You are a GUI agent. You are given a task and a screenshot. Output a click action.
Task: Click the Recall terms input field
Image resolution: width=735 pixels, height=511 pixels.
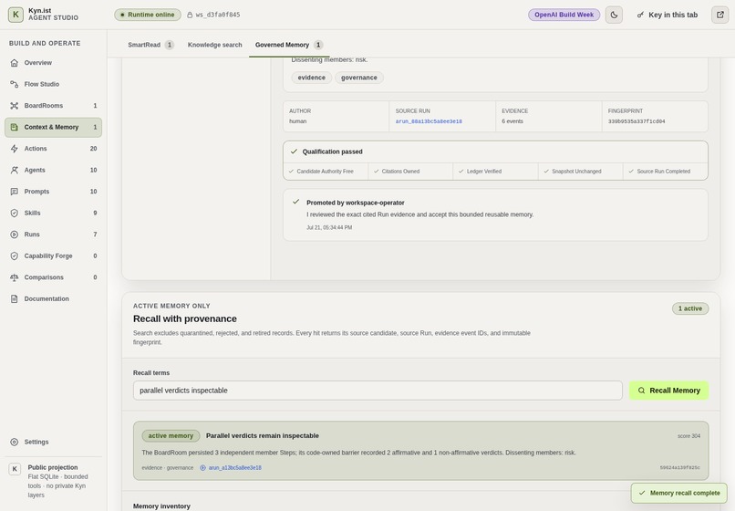(x=378, y=391)
